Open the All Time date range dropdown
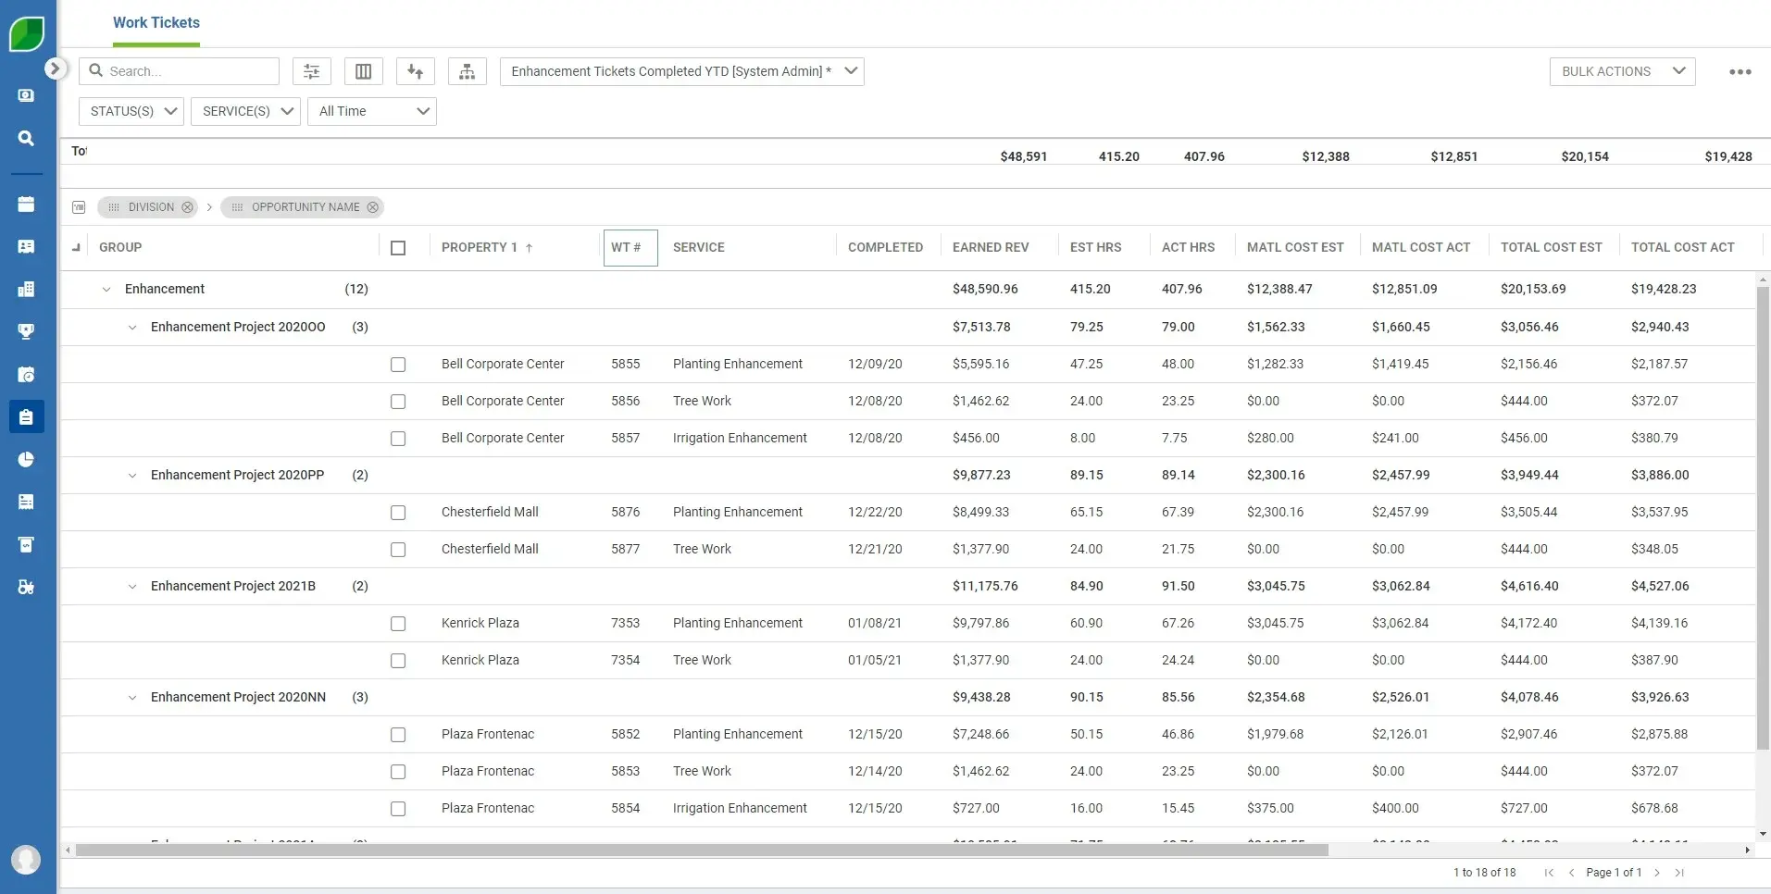1771x894 pixels. (x=372, y=111)
